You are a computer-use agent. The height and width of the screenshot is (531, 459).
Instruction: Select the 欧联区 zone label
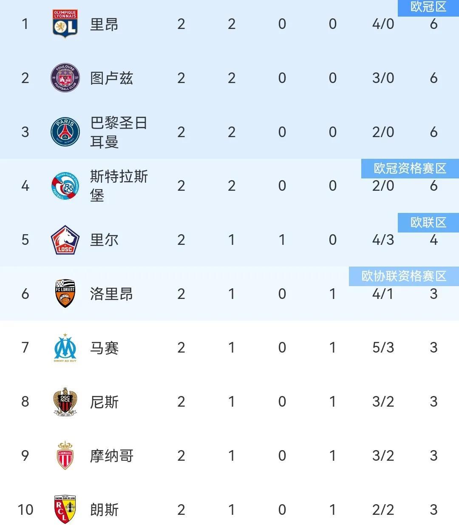coord(428,222)
